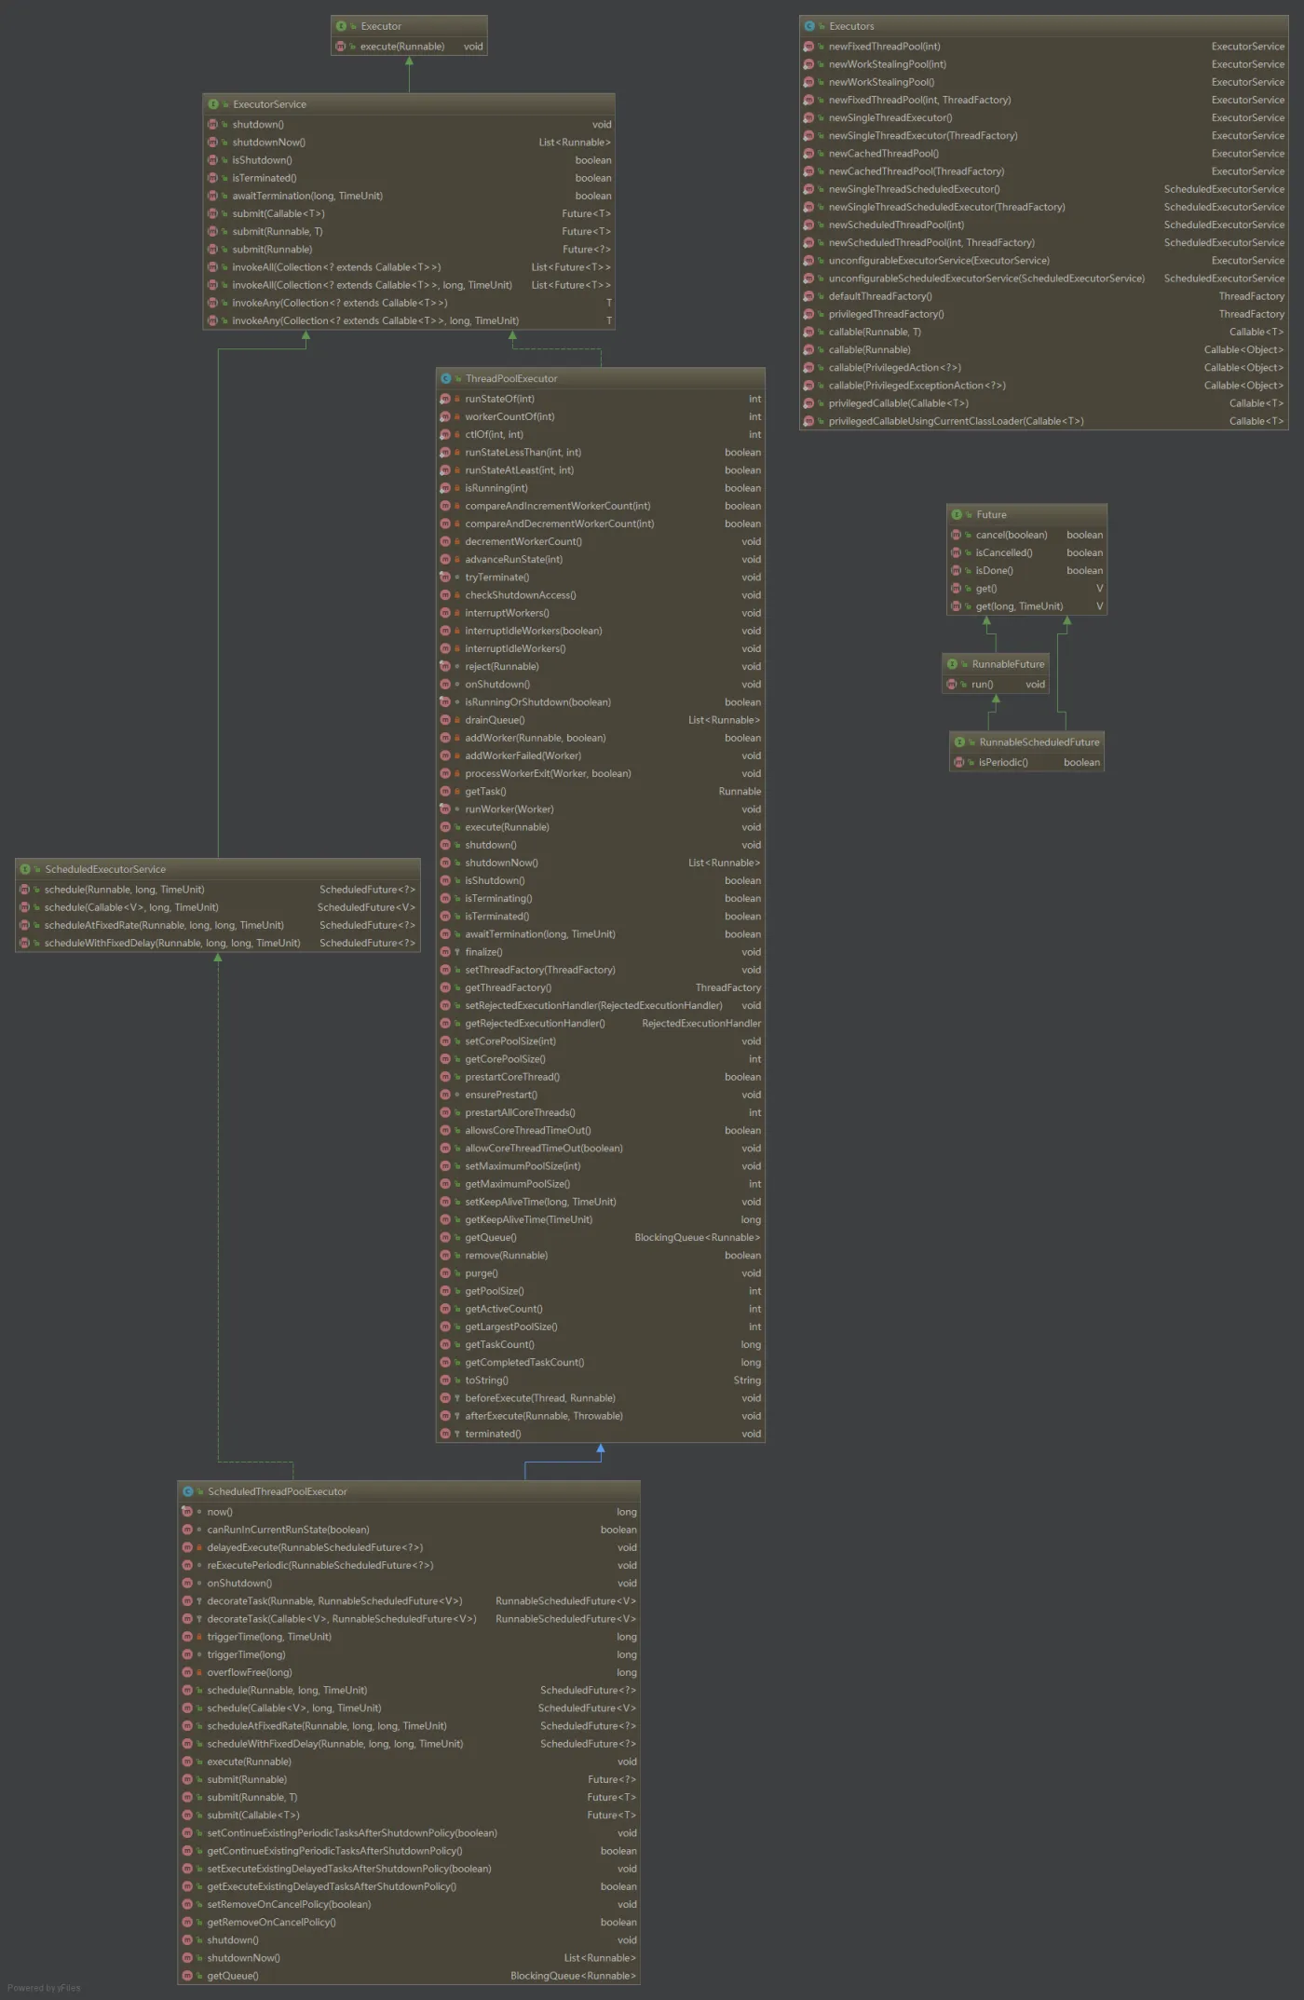Select the Executors node title

pyautogui.click(x=851, y=26)
